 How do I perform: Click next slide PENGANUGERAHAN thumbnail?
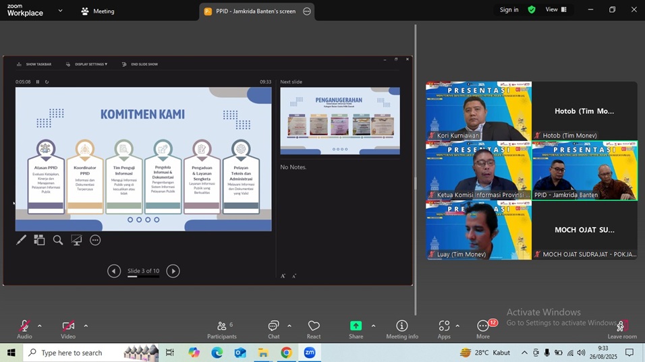click(340, 121)
